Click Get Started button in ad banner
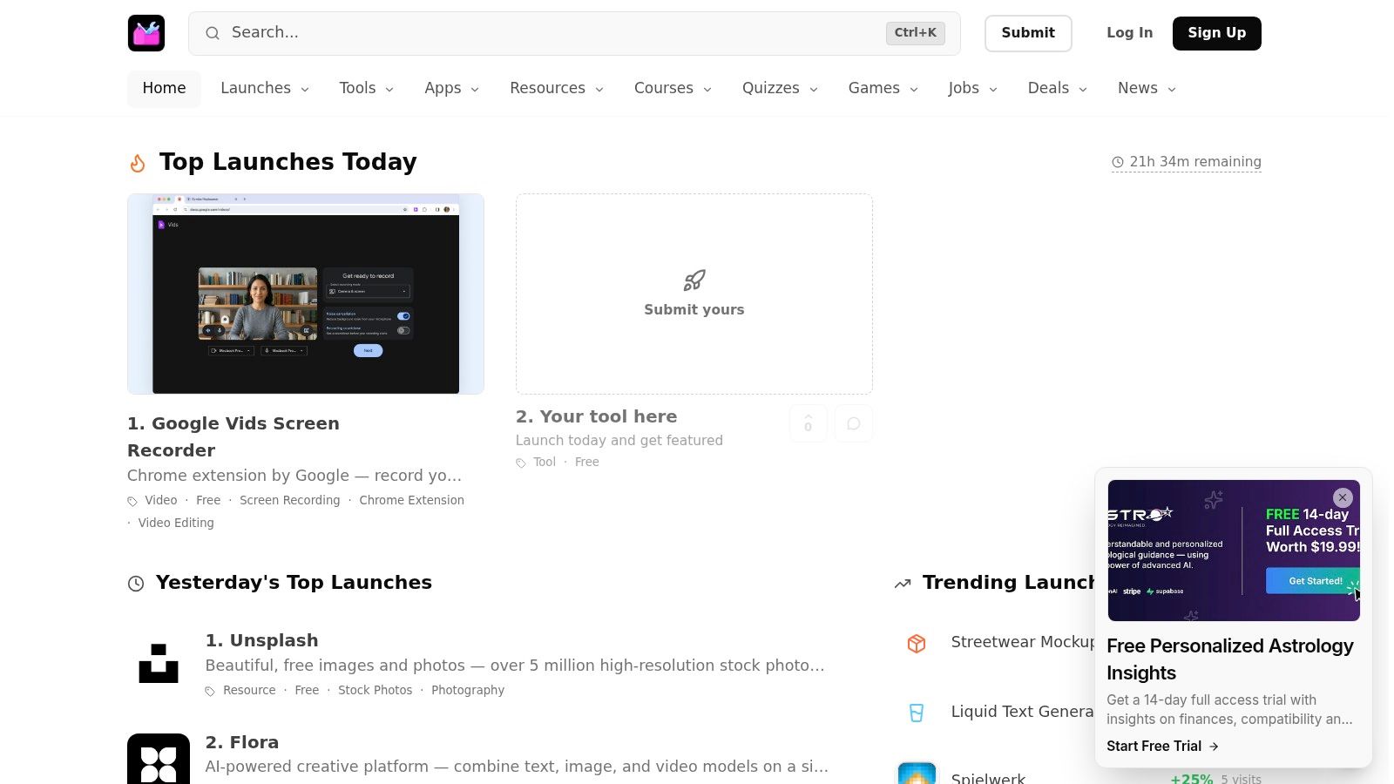This screenshot has height=784, width=1394. tap(1312, 581)
